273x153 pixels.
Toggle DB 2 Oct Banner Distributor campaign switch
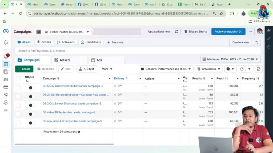tap(31, 105)
